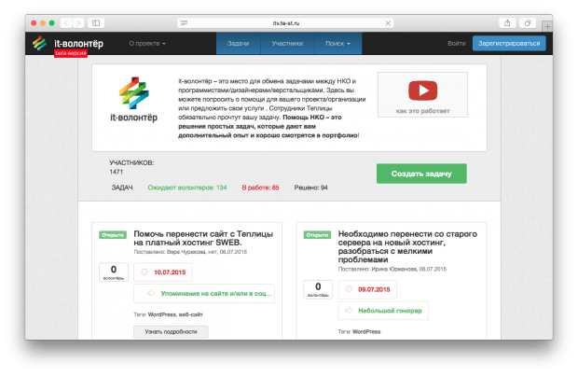This screenshot has width=578, height=376.
Task: Open the 'Задачи' tab
Action: 238,43
